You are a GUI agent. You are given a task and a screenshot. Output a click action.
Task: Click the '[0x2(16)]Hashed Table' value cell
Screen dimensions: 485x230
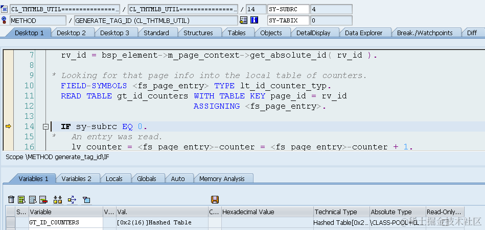163,222
